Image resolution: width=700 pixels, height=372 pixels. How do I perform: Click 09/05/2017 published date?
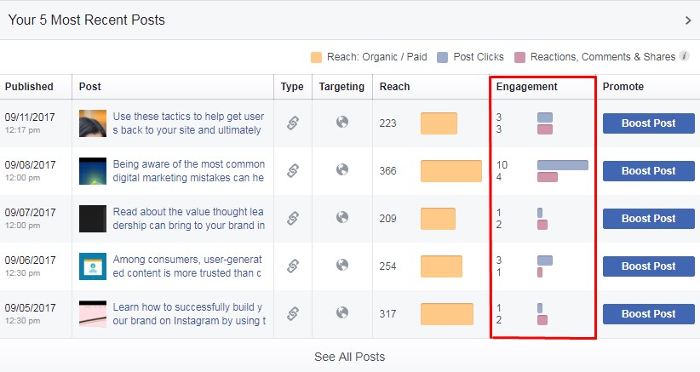point(30,308)
